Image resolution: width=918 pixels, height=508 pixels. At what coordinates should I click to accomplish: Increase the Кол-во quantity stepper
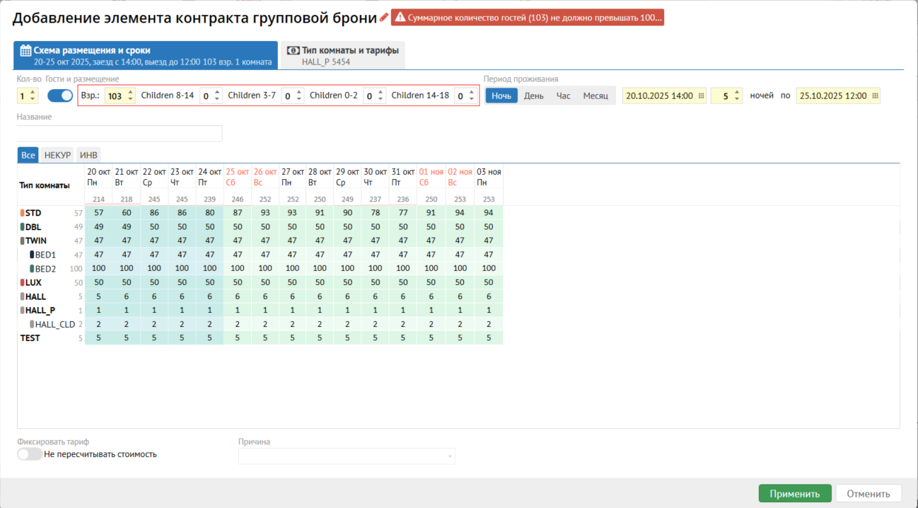32,92
